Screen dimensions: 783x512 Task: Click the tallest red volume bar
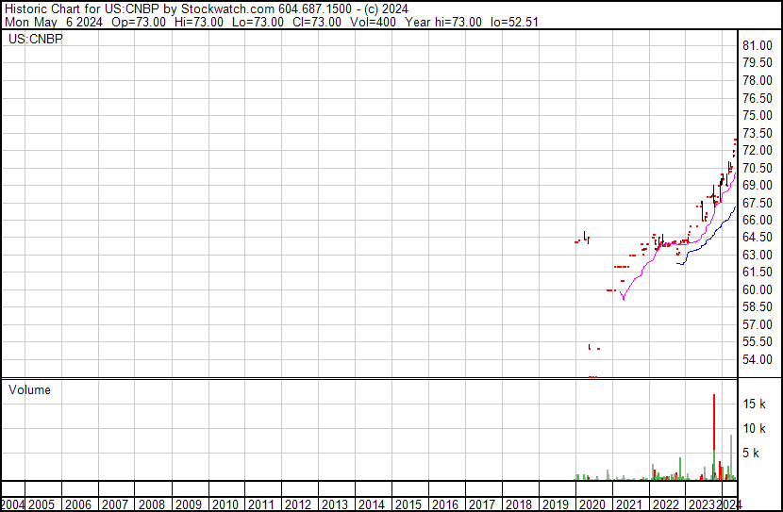(714, 421)
